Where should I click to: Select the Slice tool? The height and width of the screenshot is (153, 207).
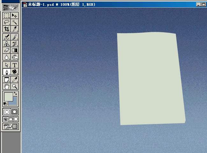click(x=15, y=29)
